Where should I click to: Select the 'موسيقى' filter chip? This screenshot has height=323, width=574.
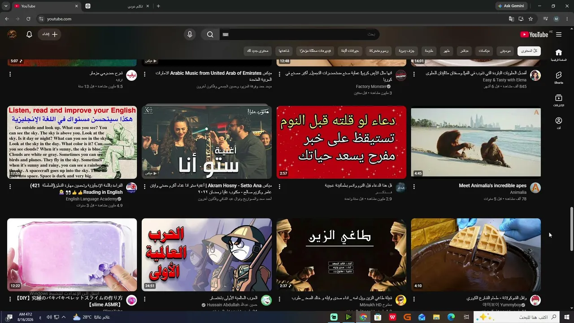coord(505,51)
